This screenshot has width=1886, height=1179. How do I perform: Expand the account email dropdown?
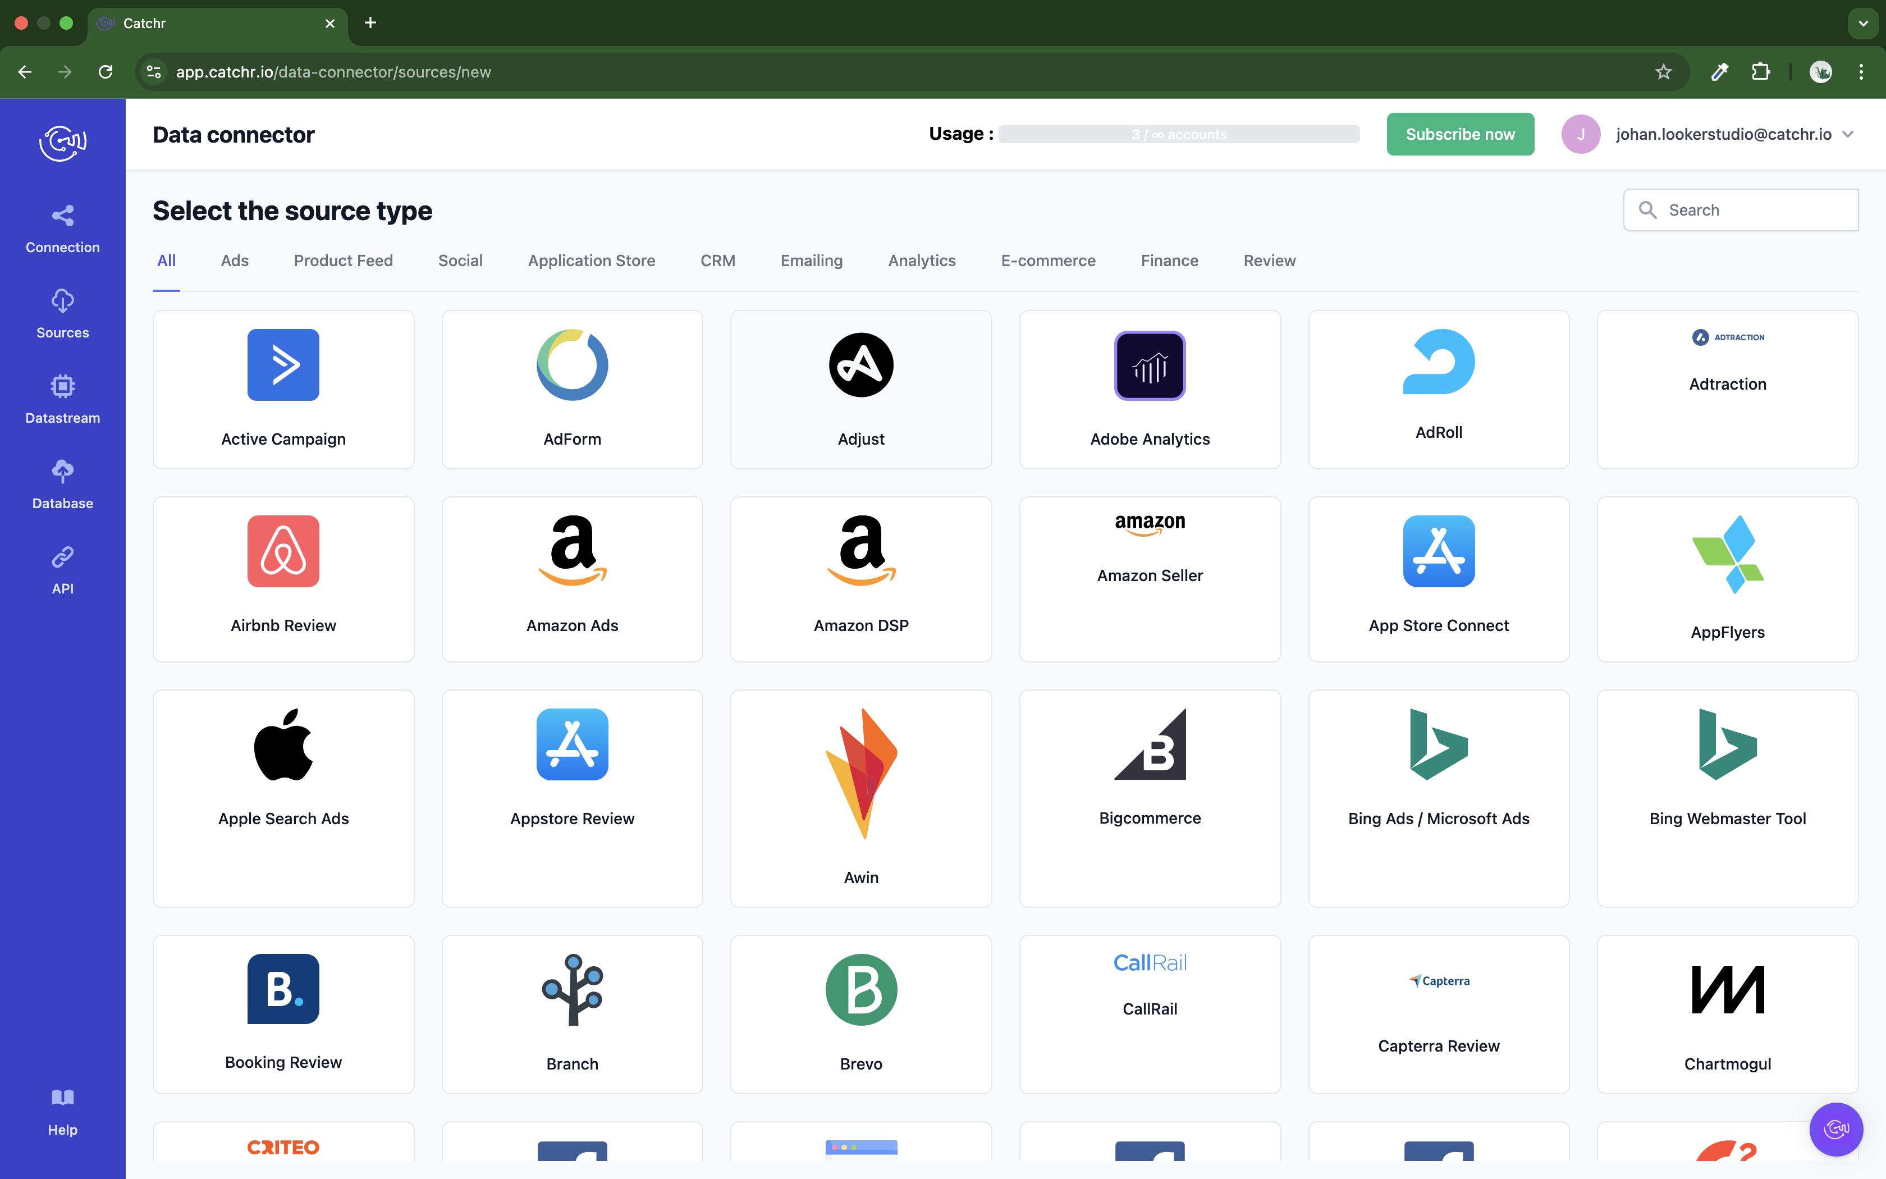1848,134
